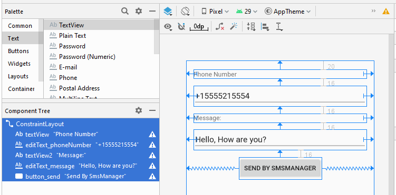Image resolution: width=396 pixels, height=195 pixels.
Task: Minimize the Palette panel with dash
Action: click(x=152, y=11)
